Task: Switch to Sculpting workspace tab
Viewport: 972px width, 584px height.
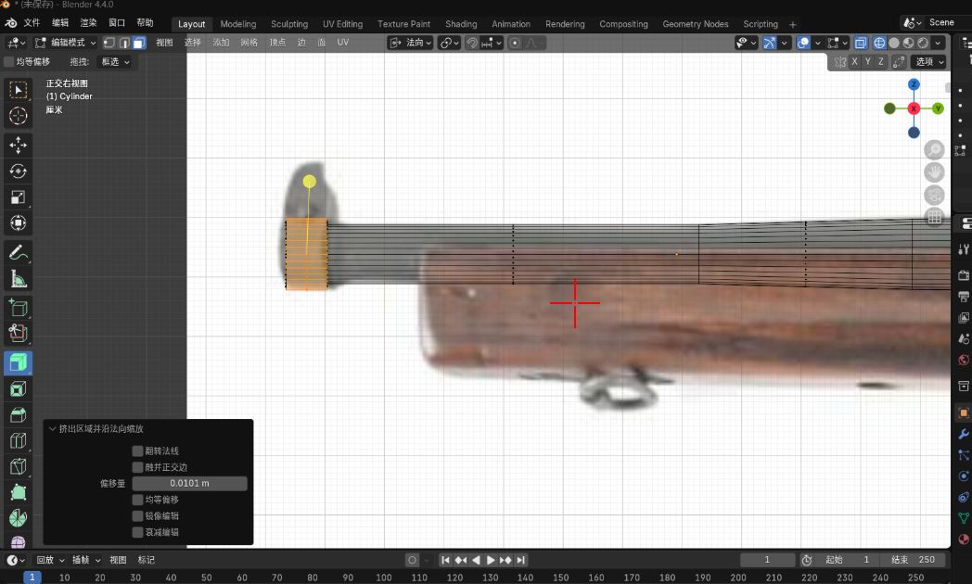Action: (x=288, y=24)
